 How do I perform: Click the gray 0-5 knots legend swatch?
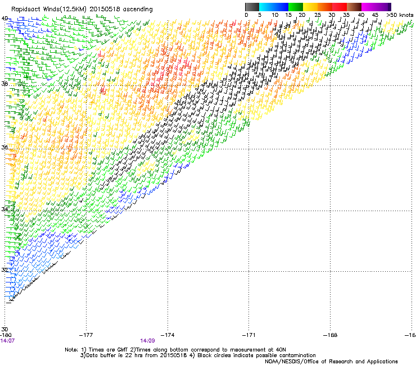coord(252,7)
